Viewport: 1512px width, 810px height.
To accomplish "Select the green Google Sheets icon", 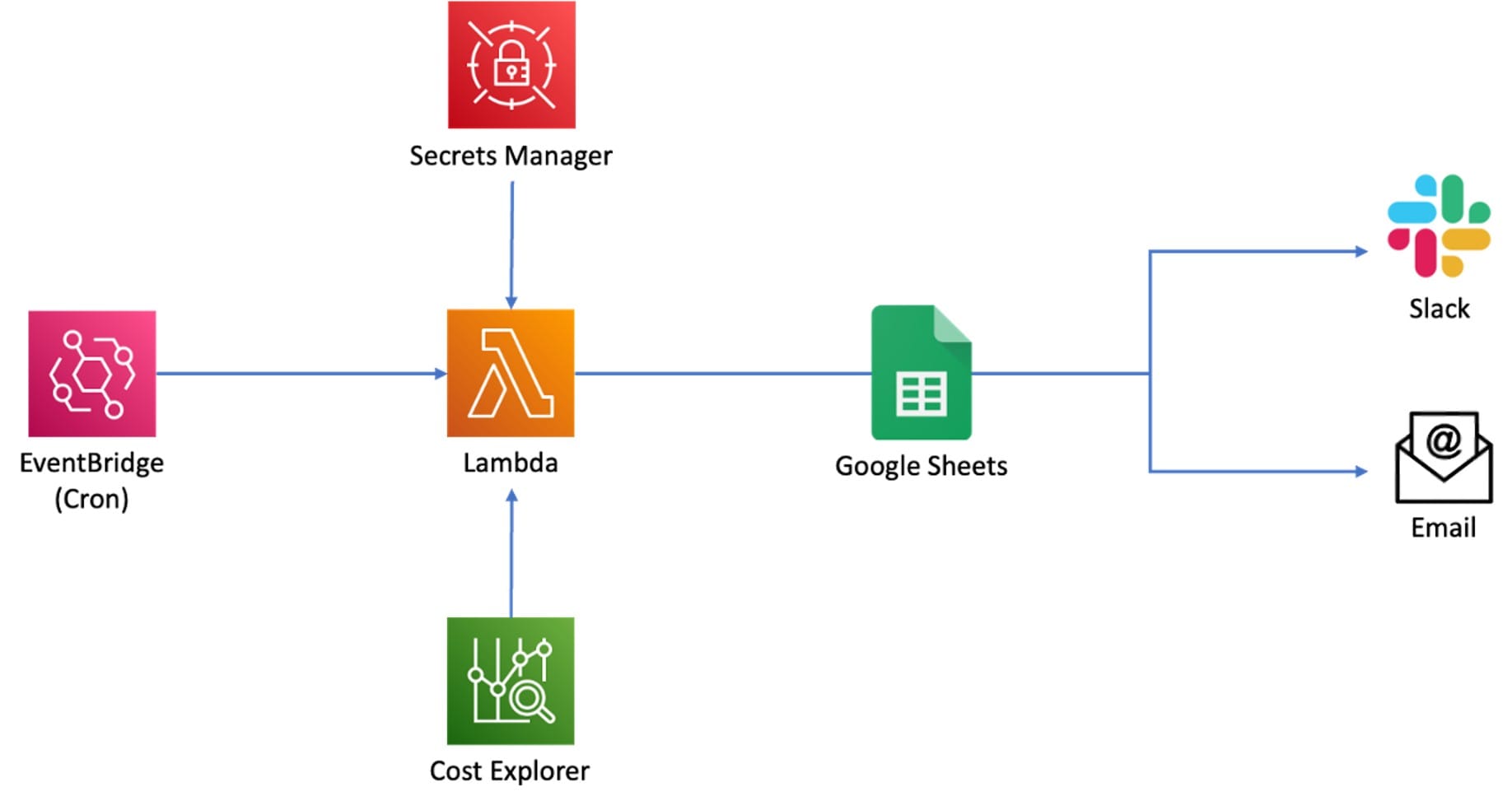I will (922, 372).
